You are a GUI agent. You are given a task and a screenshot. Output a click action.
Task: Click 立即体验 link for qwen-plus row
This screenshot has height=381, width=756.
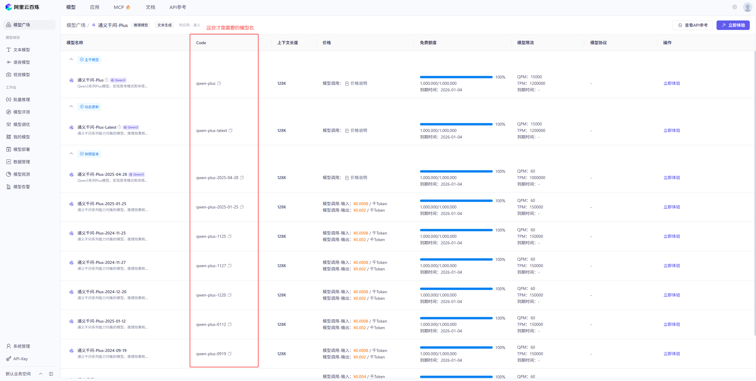672,83
